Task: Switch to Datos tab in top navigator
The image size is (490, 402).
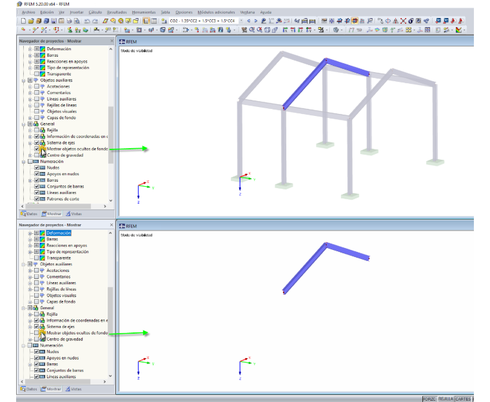Action: (29, 214)
